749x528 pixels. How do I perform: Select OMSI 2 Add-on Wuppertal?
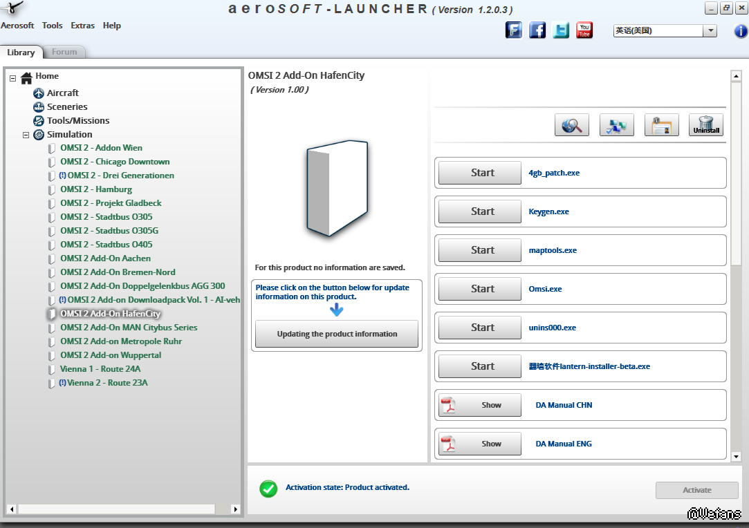tap(111, 356)
